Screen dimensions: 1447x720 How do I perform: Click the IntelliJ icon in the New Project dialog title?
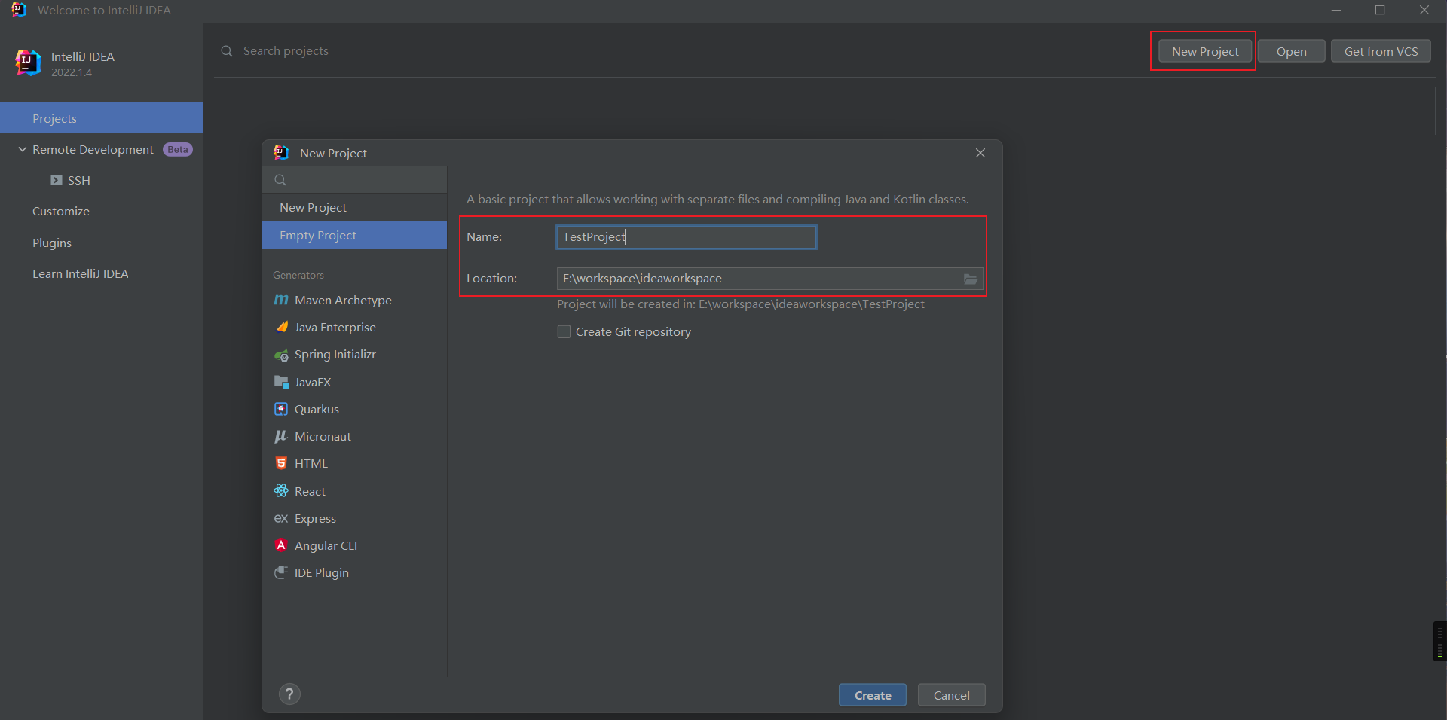[281, 153]
